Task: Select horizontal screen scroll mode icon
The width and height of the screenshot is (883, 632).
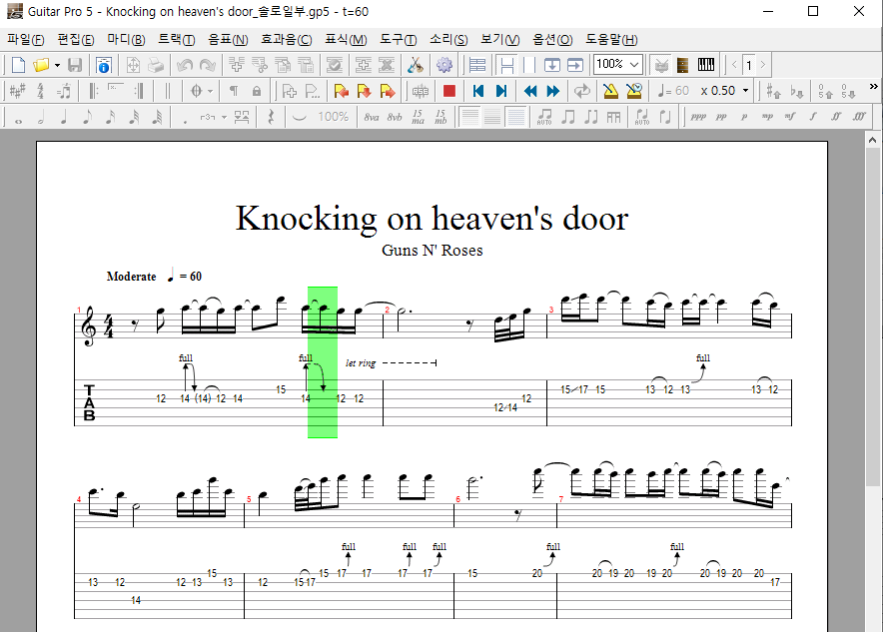Action: tap(575, 65)
